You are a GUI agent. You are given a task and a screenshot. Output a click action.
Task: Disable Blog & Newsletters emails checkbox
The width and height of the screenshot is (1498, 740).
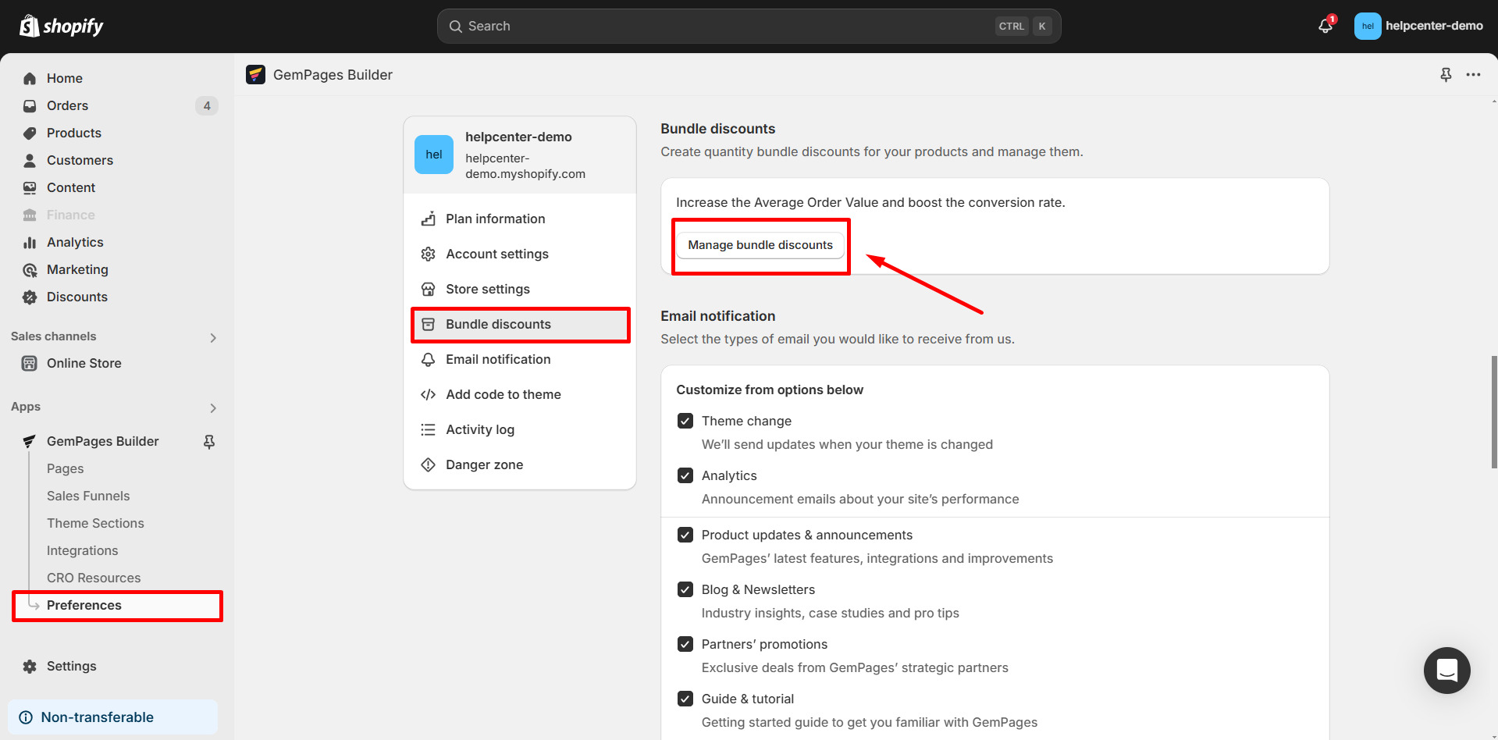tap(685, 590)
